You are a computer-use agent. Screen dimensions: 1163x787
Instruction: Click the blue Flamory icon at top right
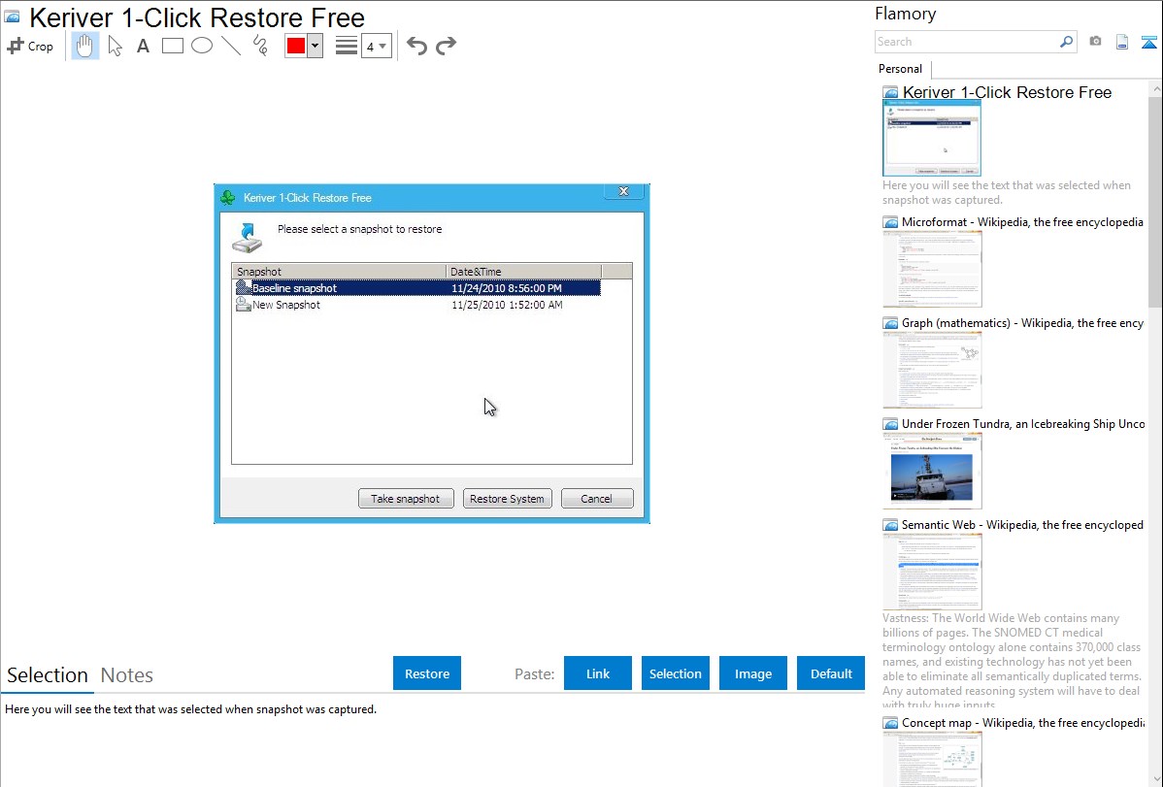1148,42
